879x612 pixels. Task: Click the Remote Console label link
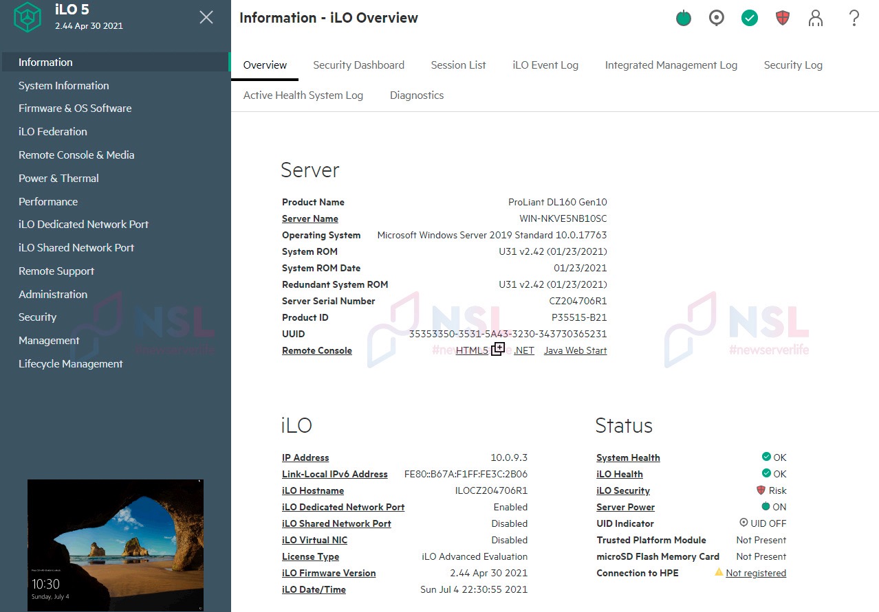(x=317, y=350)
